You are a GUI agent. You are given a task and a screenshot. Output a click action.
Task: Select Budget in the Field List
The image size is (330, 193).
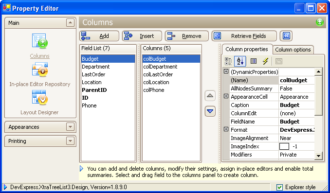108,59
